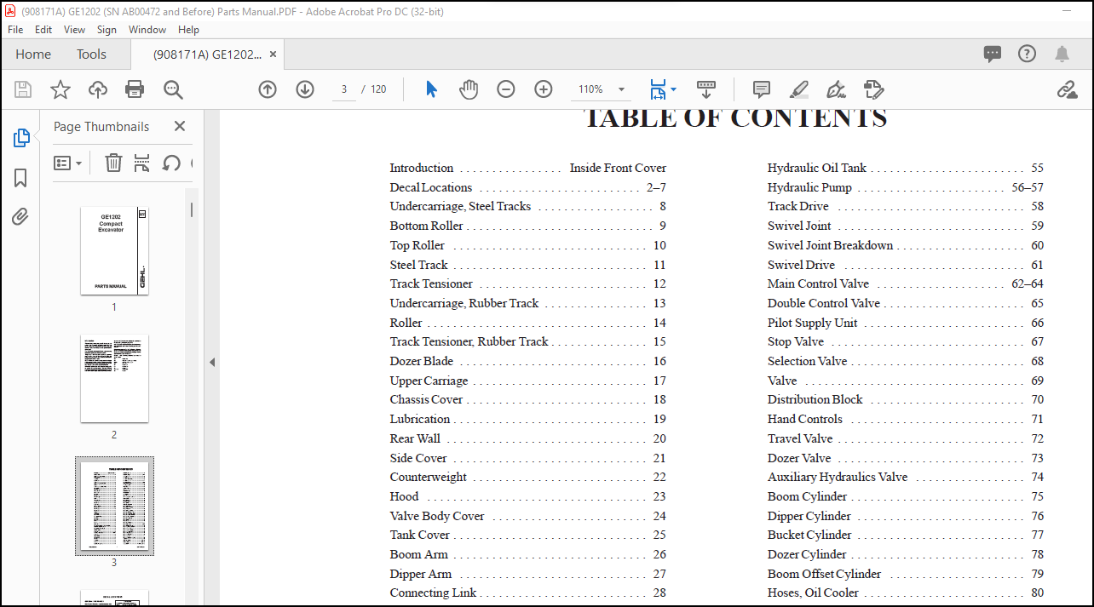Select the arrow selection tool
This screenshot has height=607, width=1094.
pos(431,89)
